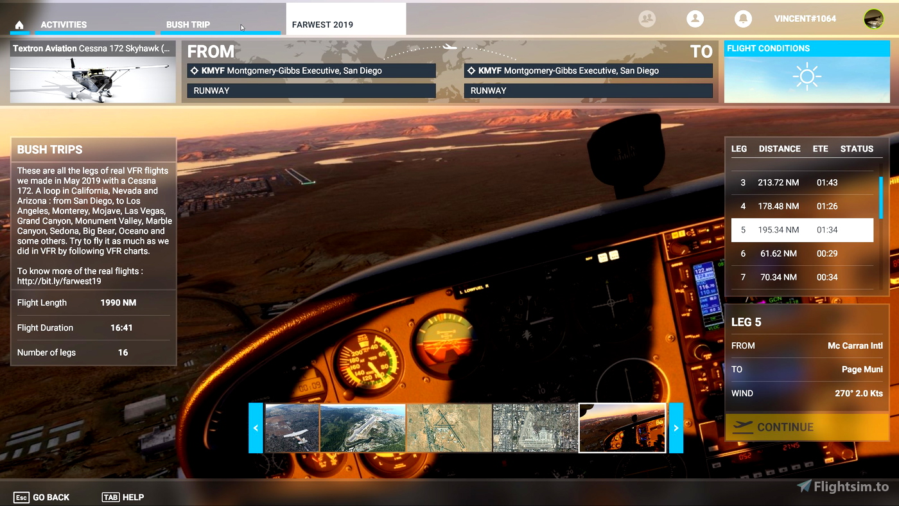Click the Esc key icon

click(x=21, y=497)
